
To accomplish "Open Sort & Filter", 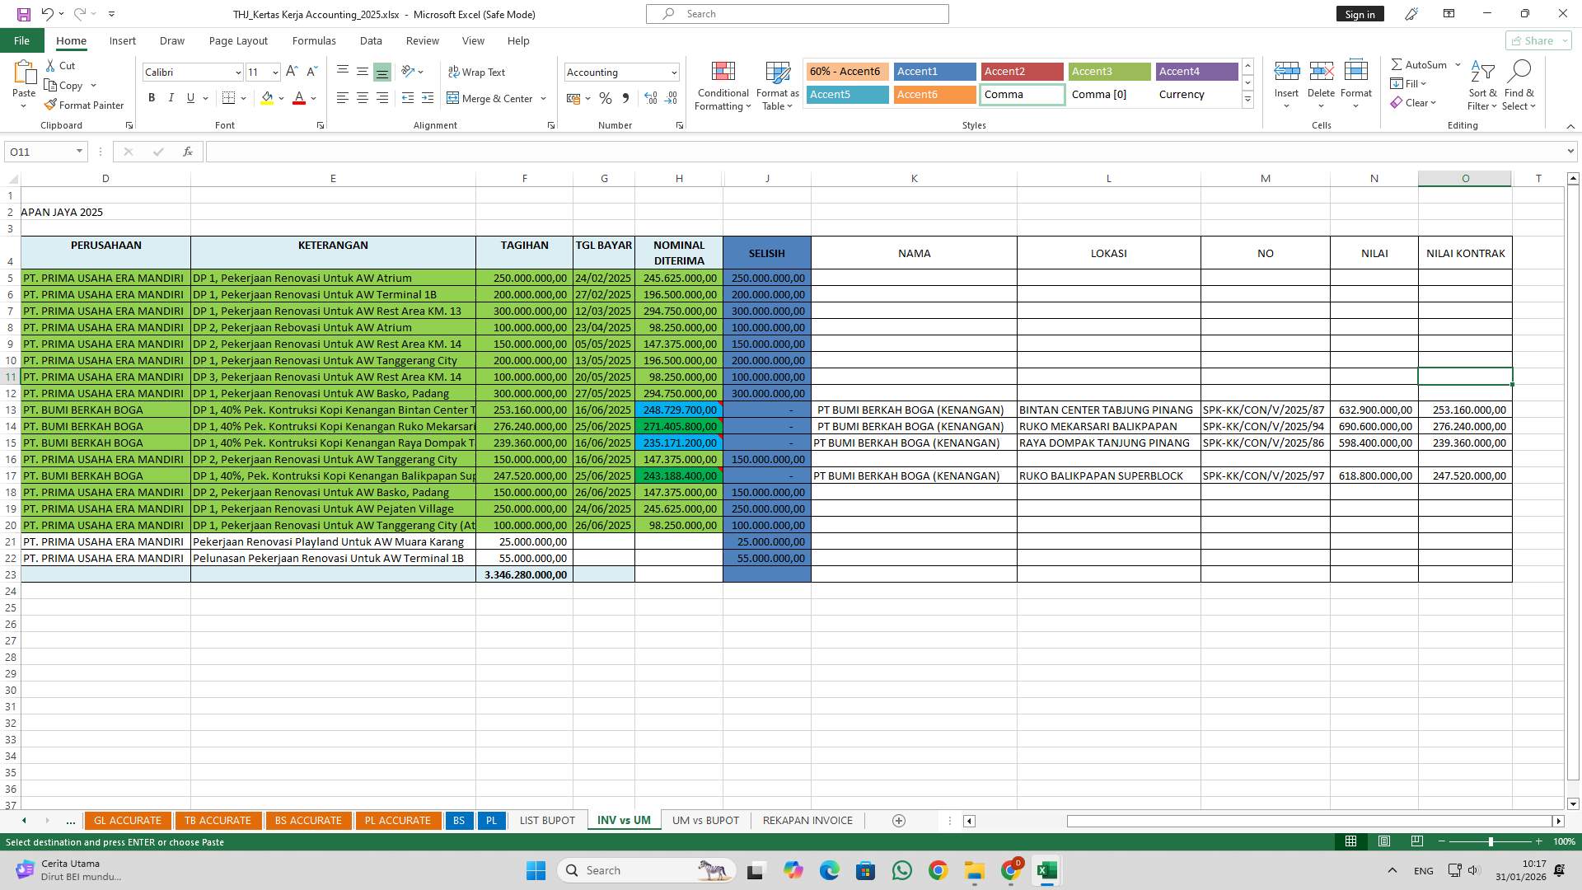I will tap(1482, 86).
